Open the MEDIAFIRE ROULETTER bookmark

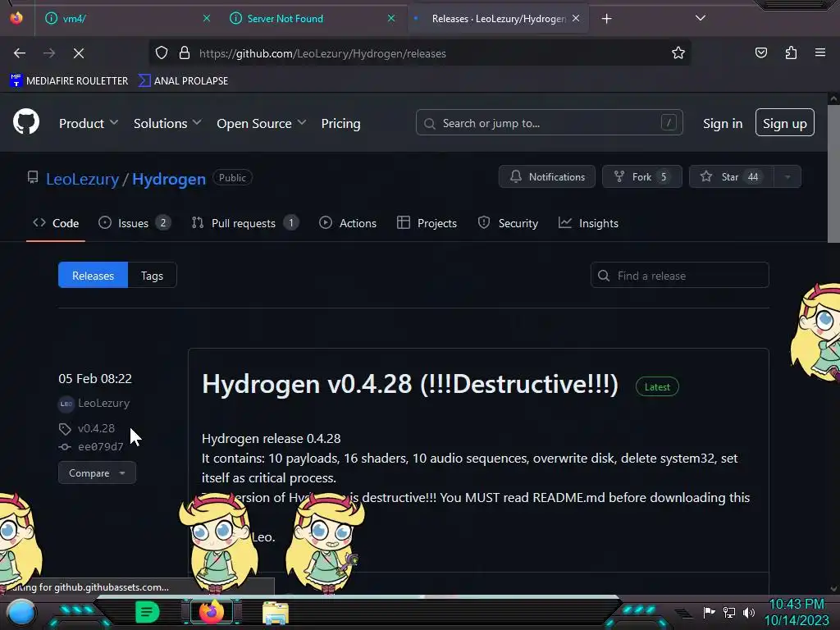pyautogui.click(x=69, y=81)
